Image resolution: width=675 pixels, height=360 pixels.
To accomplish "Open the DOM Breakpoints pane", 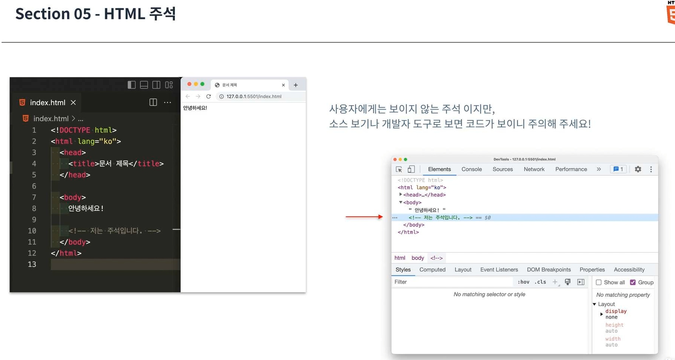I will pos(549,270).
